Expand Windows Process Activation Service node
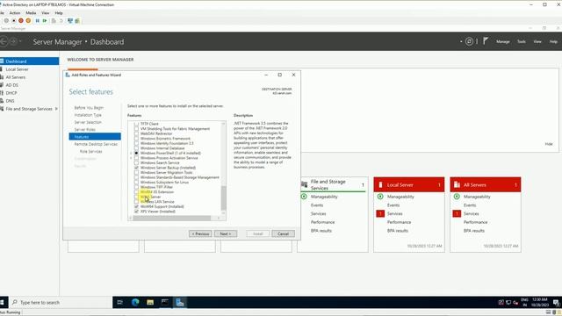The width and height of the screenshot is (562, 316). (x=131, y=158)
